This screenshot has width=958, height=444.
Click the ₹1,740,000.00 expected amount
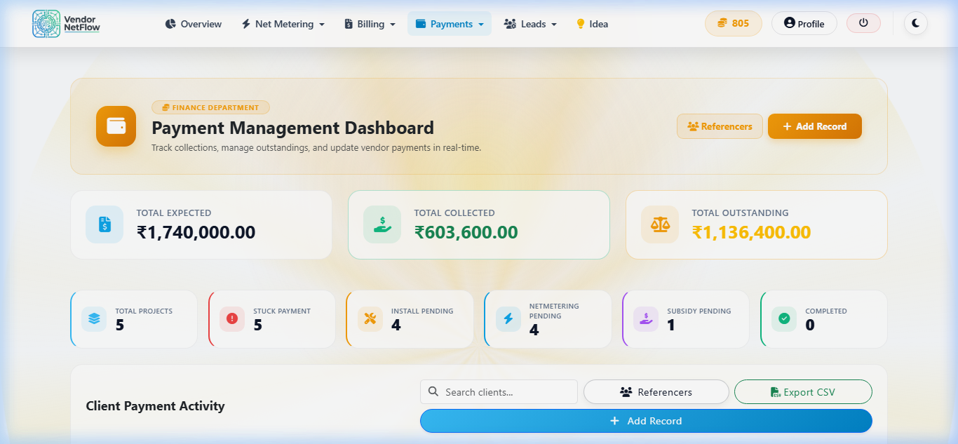pos(196,232)
